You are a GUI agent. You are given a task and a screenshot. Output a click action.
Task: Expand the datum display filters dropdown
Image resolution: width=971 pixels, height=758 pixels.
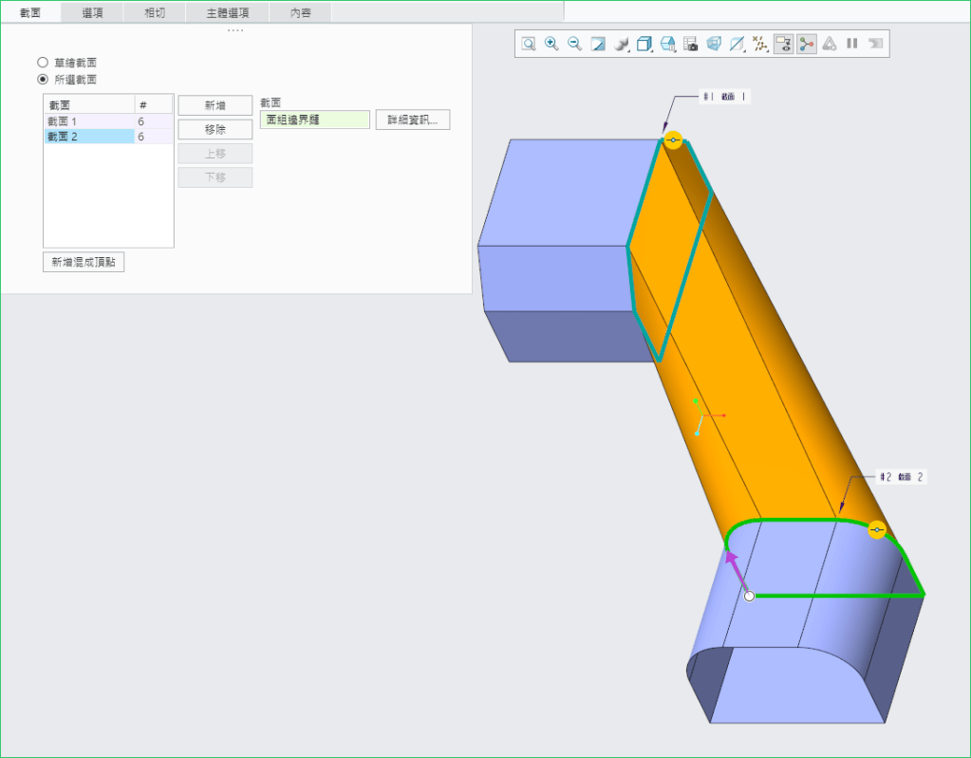(x=760, y=44)
